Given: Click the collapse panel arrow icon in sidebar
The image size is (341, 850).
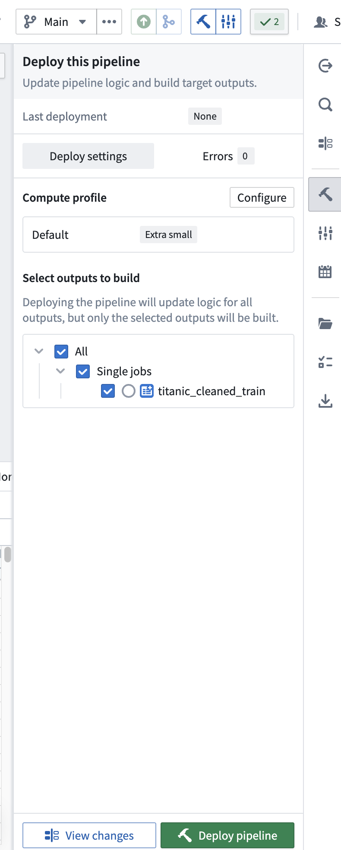Looking at the screenshot, I should [325, 66].
